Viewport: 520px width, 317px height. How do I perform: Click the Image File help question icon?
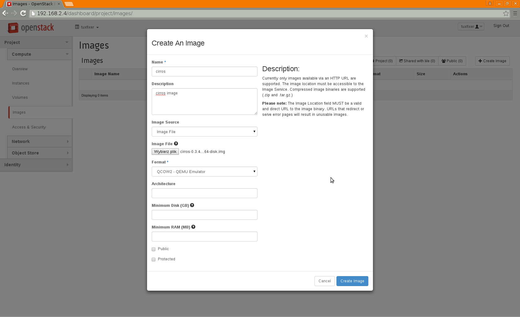point(176,144)
